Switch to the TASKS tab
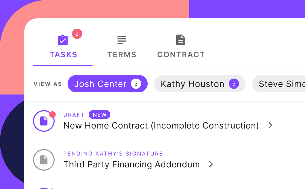This screenshot has width=305, height=189. tap(63, 55)
